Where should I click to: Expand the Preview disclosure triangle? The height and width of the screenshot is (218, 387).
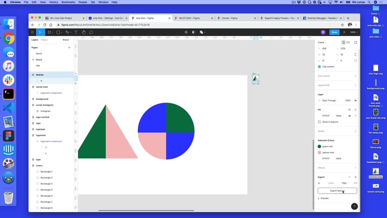pos(319,198)
